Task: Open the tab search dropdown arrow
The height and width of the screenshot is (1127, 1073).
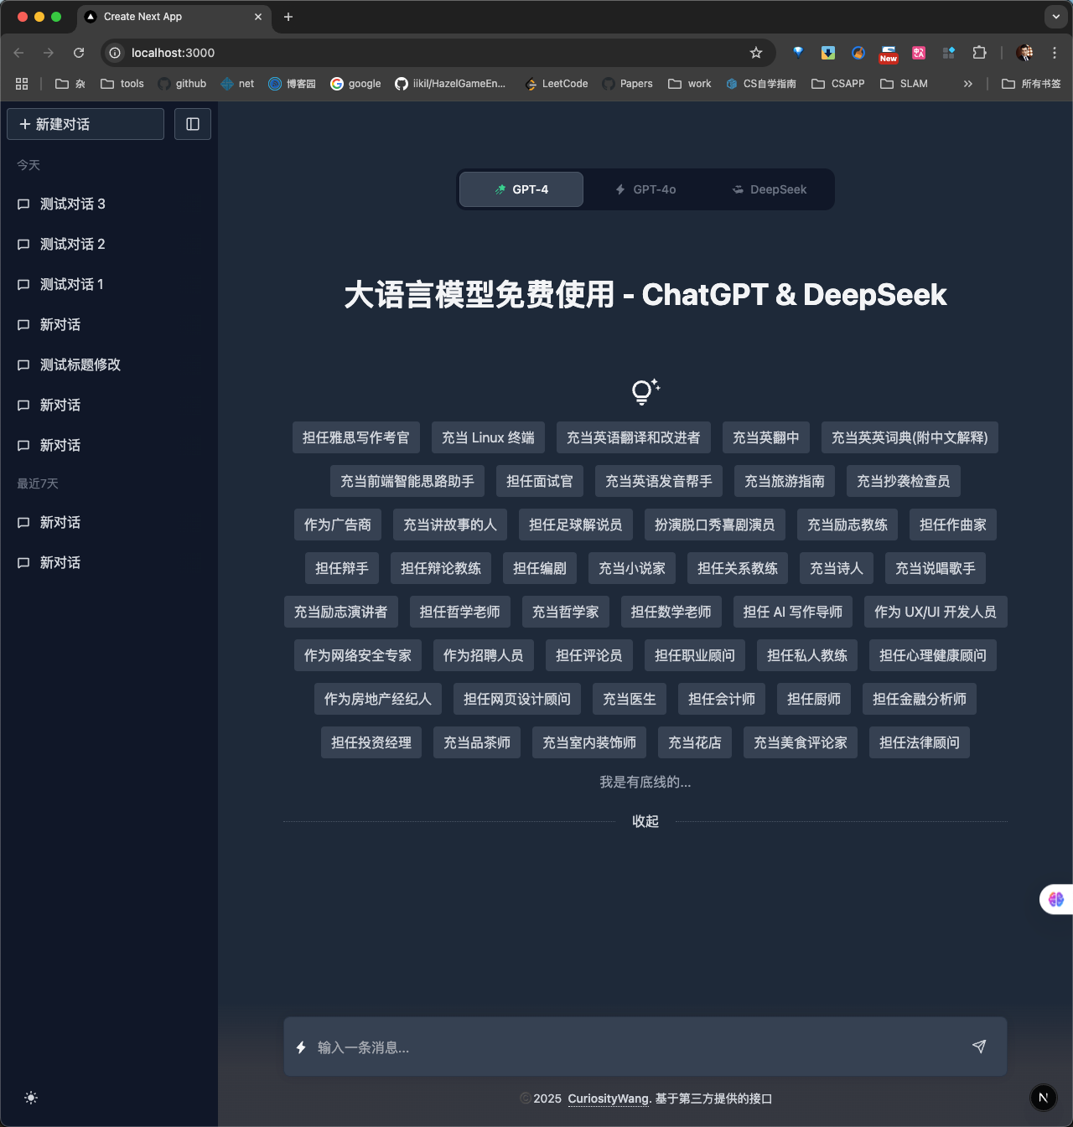Action: (x=1056, y=17)
